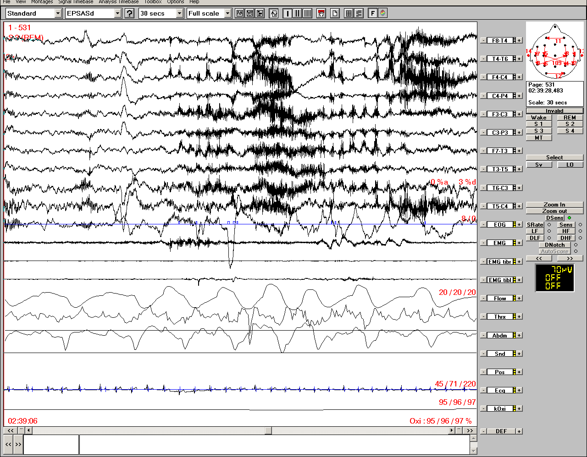Decrease Ecg channel gain with minus
Screen dimensions: 587x457
tap(483, 391)
